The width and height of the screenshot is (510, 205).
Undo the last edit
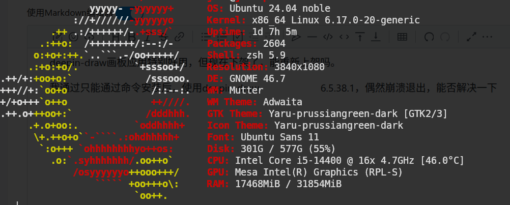click(x=429, y=37)
